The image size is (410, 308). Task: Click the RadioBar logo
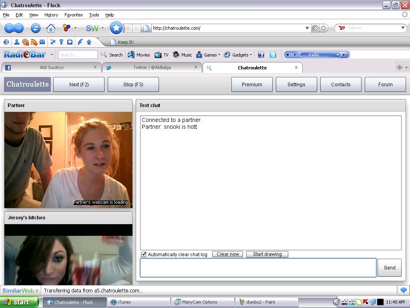(x=25, y=55)
